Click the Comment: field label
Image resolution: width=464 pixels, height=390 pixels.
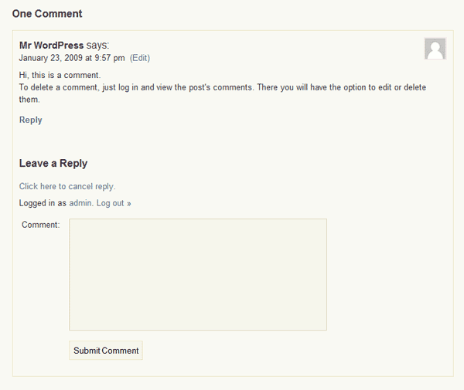tap(40, 225)
